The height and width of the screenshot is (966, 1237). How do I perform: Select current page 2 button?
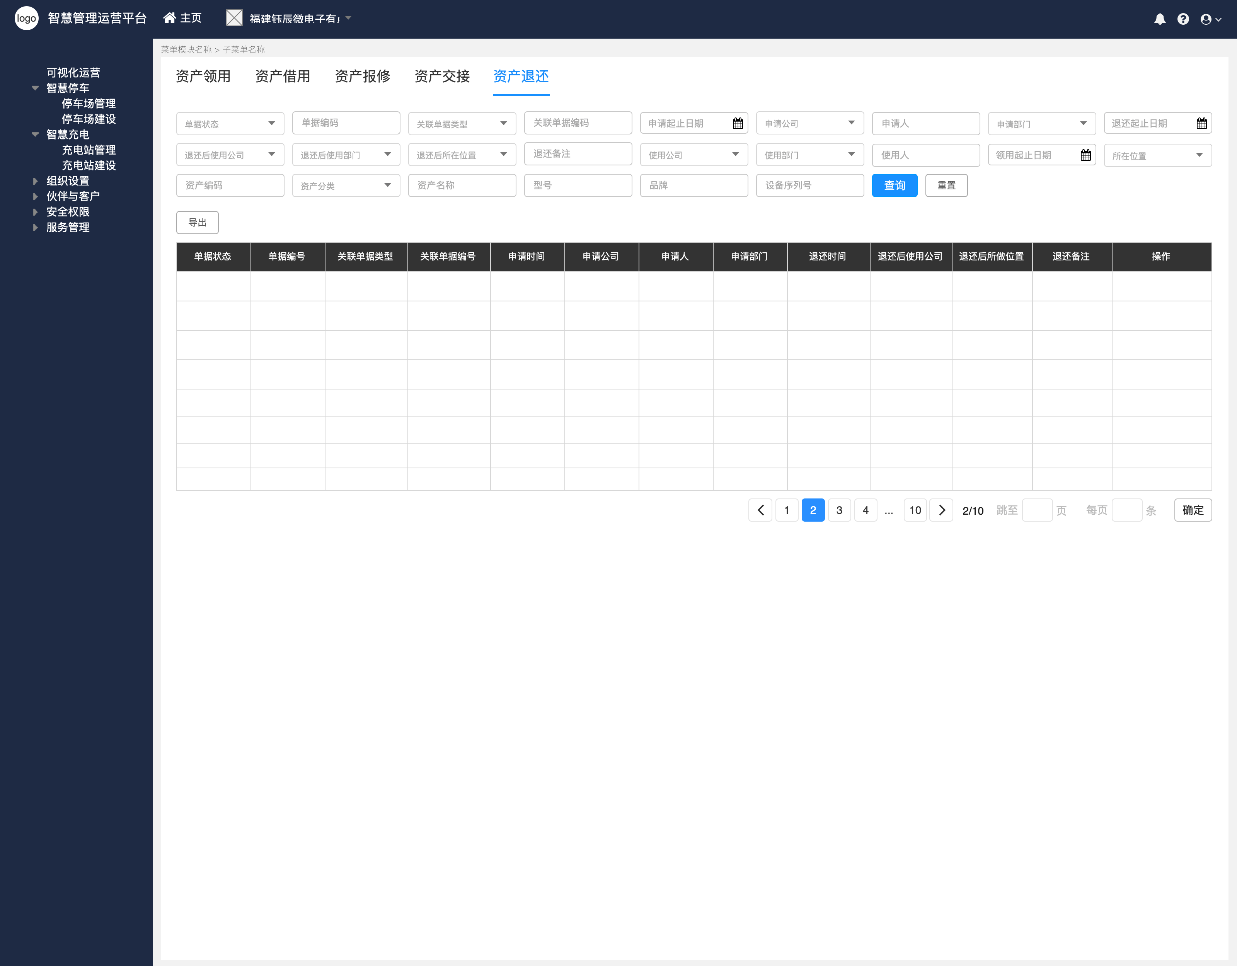(813, 510)
